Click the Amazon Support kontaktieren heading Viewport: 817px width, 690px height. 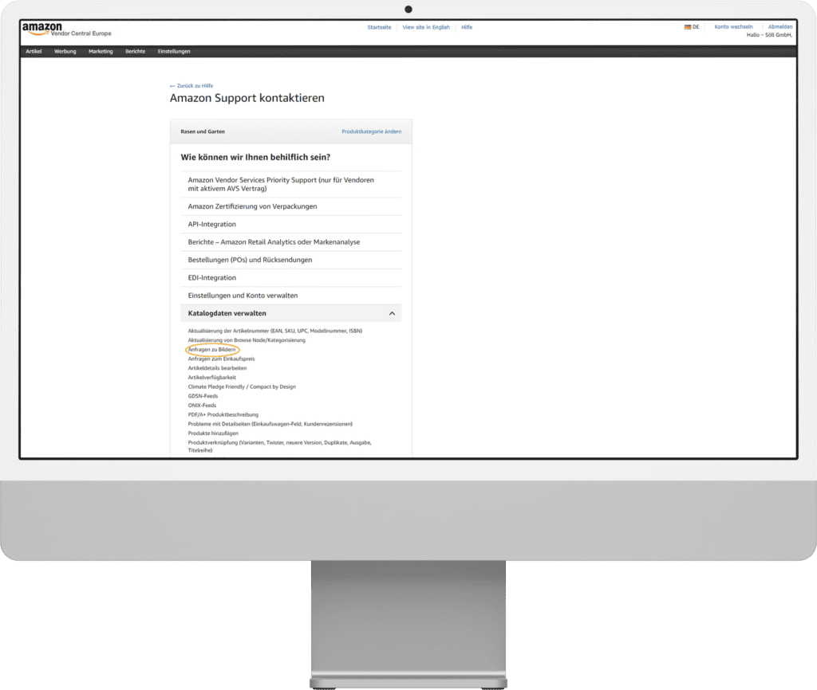point(247,98)
